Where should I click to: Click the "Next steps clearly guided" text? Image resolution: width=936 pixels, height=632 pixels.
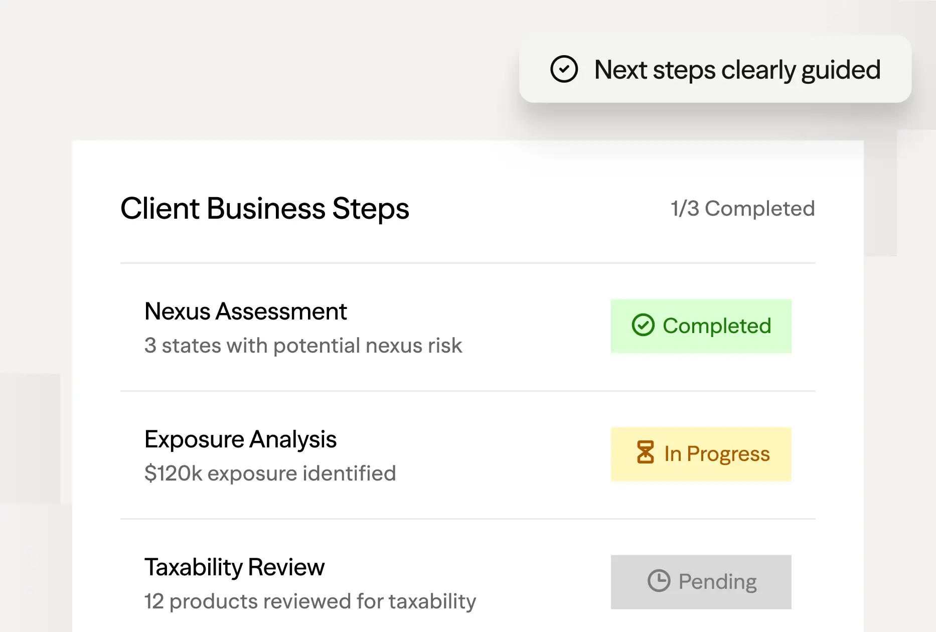(x=737, y=70)
